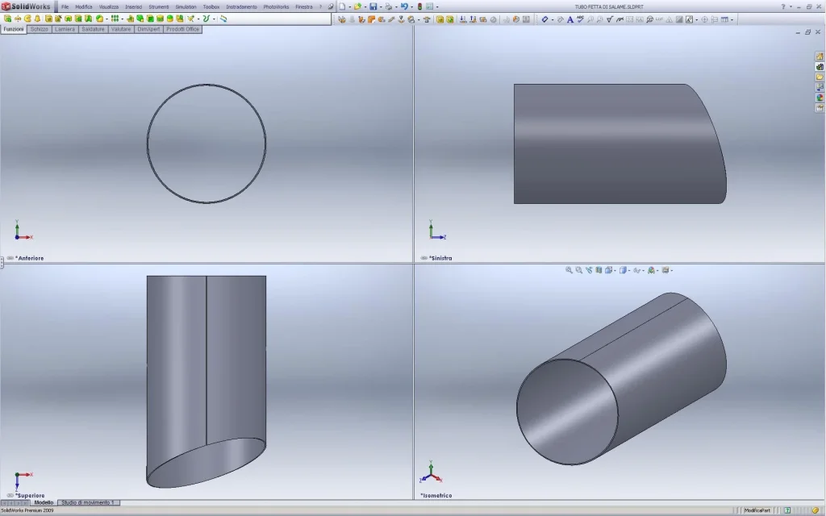This screenshot has width=826, height=516.
Task: Toggle view link icon beside *Superiore
Action: 10,496
